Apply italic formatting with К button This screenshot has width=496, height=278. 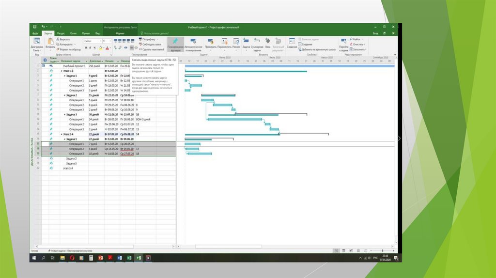pyautogui.click(x=90, y=48)
